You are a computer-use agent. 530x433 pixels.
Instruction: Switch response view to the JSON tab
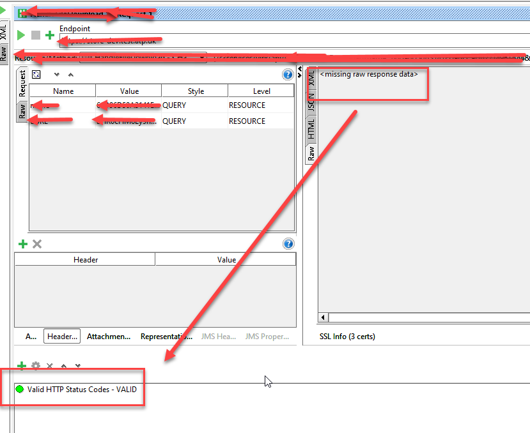(311, 103)
